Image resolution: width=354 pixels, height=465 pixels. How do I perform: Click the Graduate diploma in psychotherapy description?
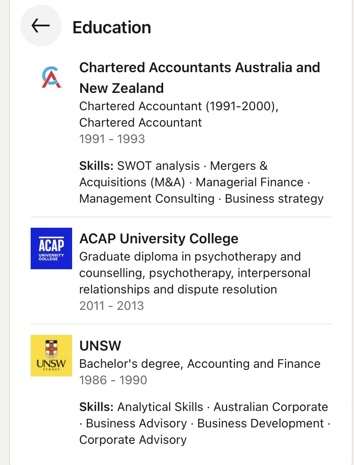coord(190,257)
